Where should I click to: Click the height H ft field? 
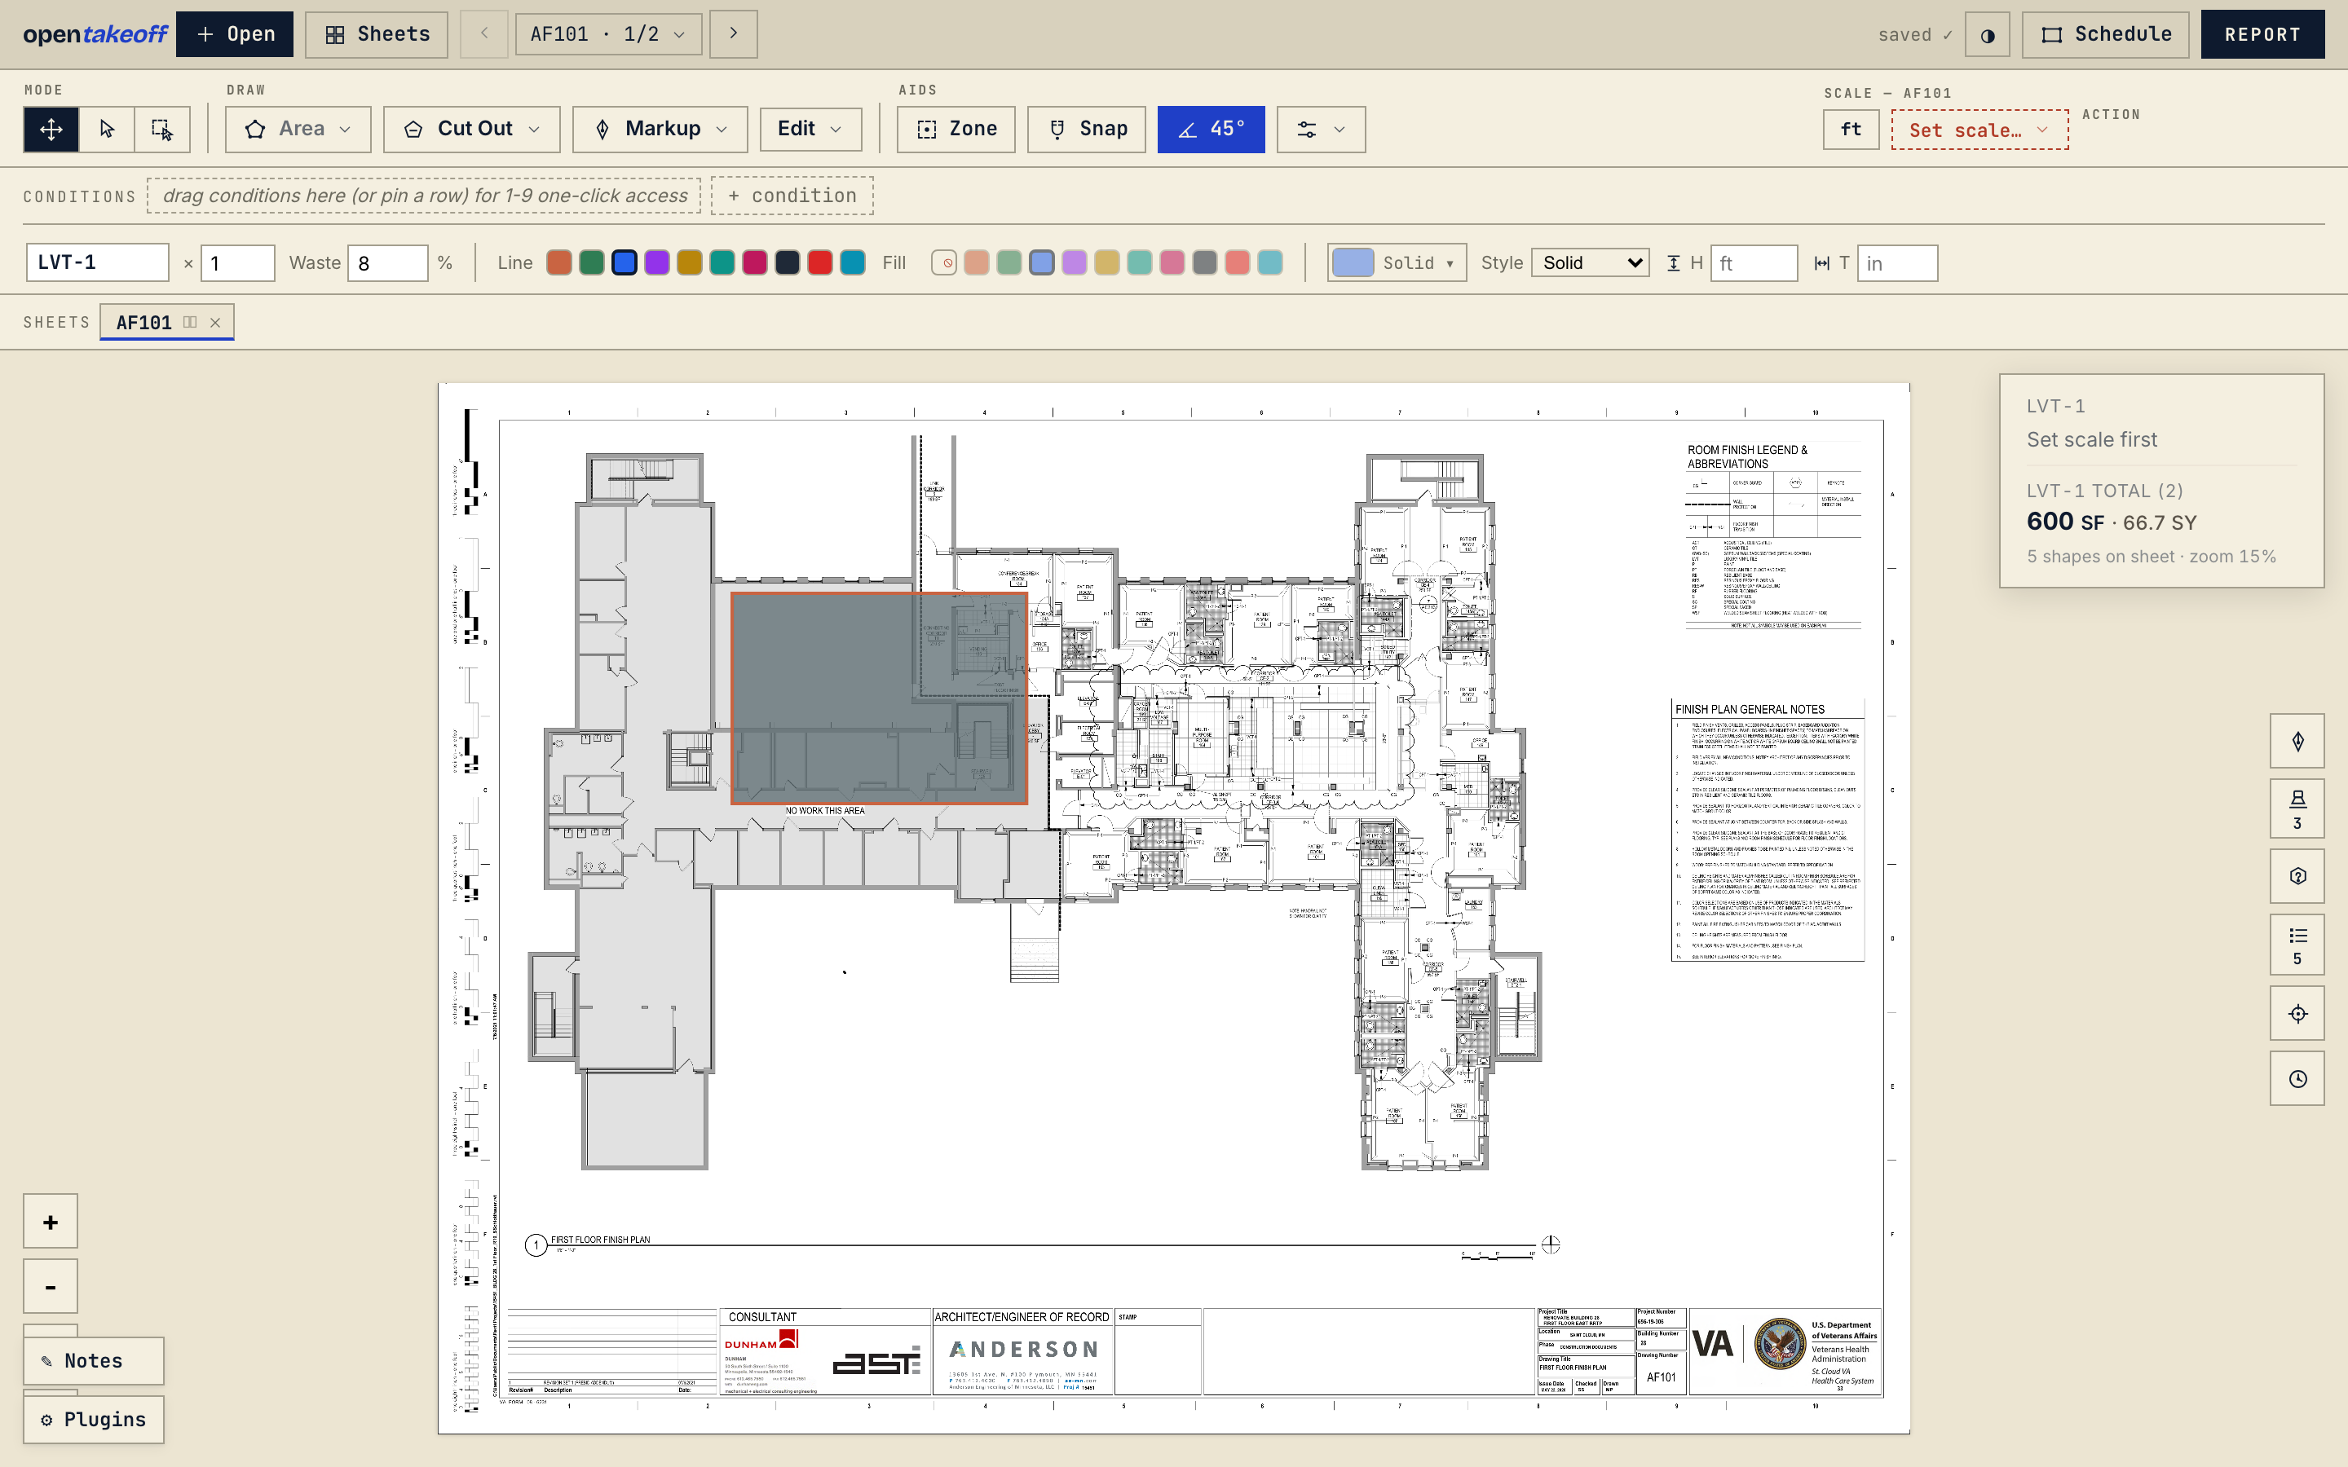(1754, 263)
